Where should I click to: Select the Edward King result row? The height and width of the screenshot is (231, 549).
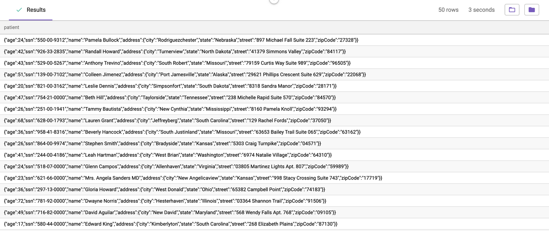(171, 224)
